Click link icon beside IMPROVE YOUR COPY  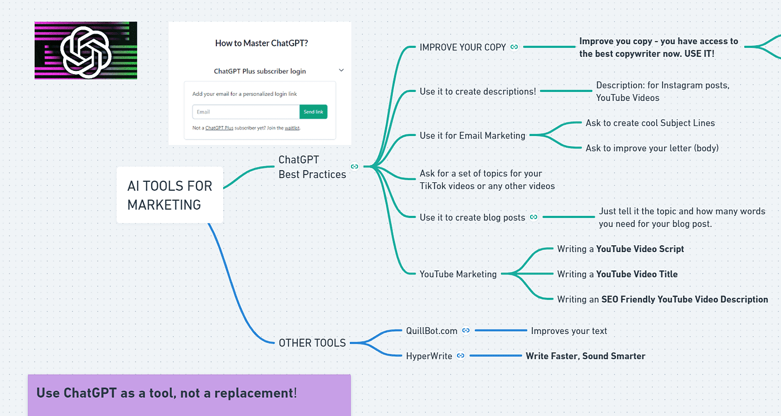(514, 47)
